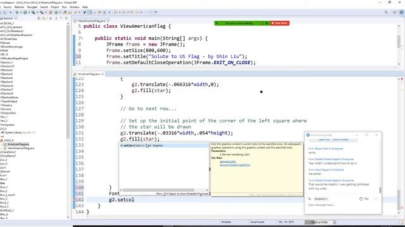Click the '// Go to next row...' comment
The height and width of the screenshot is (227, 405).
149,108
